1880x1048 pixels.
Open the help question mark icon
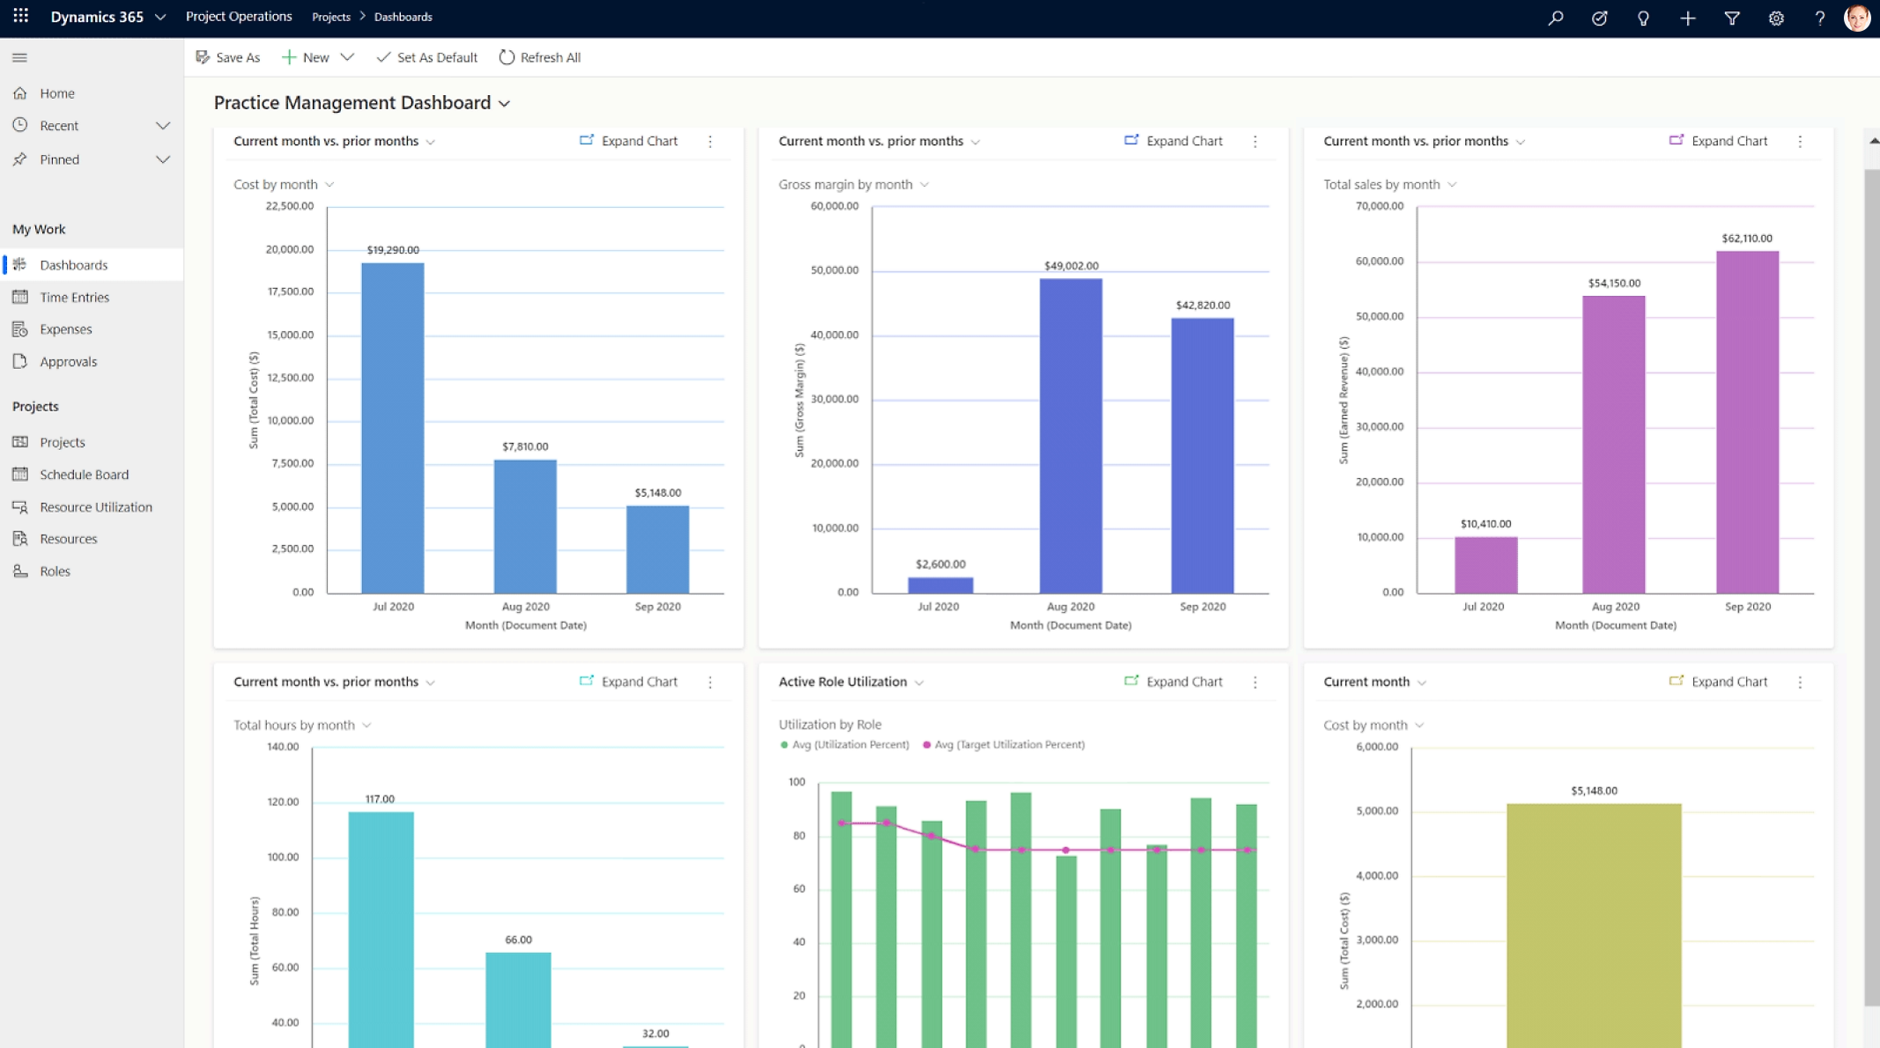[1819, 18]
